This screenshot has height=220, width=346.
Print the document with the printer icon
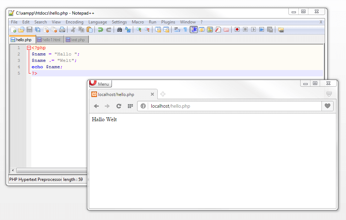[x=62, y=29]
